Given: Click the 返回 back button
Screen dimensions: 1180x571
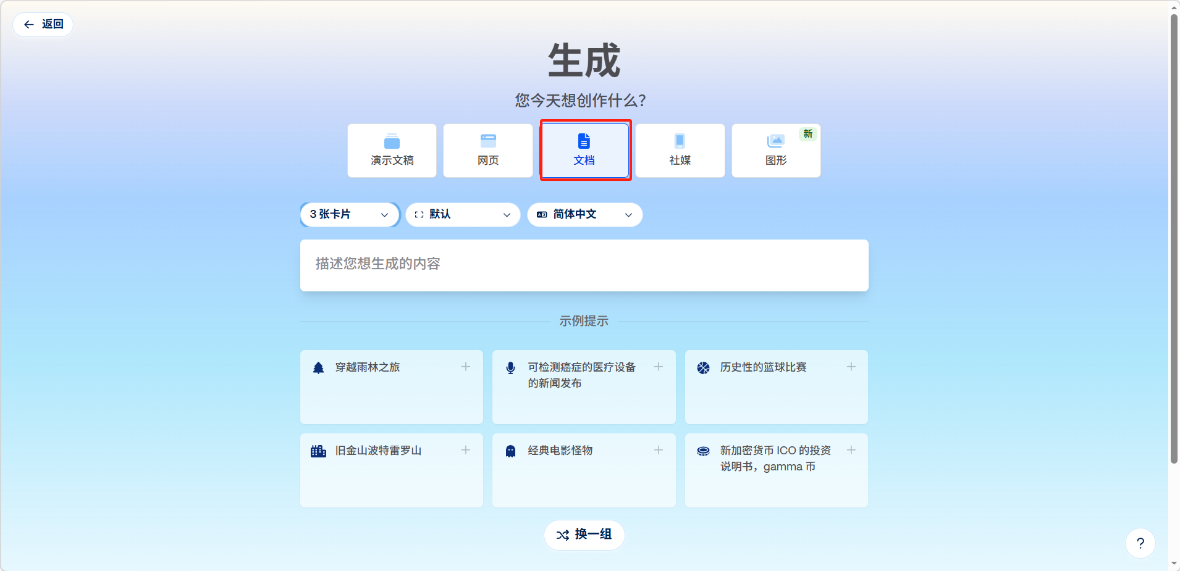Looking at the screenshot, I should pos(43,25).
